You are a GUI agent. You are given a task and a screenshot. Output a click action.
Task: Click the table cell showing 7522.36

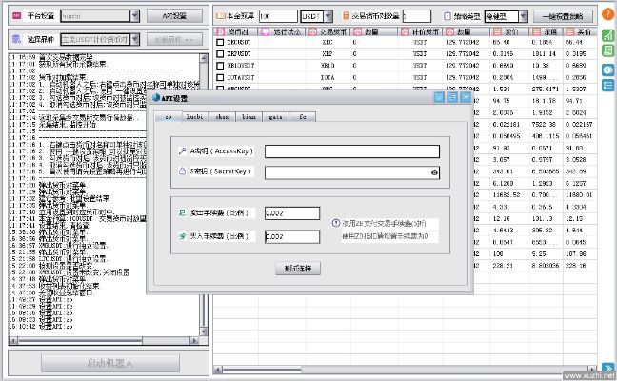(x=545, y=125)
